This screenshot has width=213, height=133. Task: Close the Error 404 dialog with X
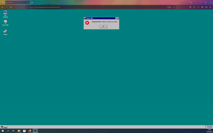[118, 18]
